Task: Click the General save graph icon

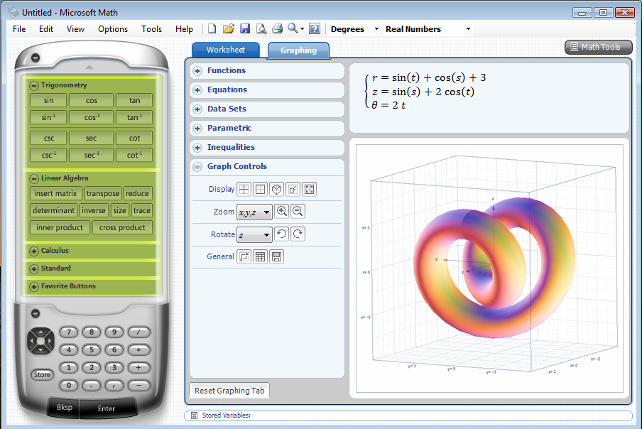Action: coord(277,256)
